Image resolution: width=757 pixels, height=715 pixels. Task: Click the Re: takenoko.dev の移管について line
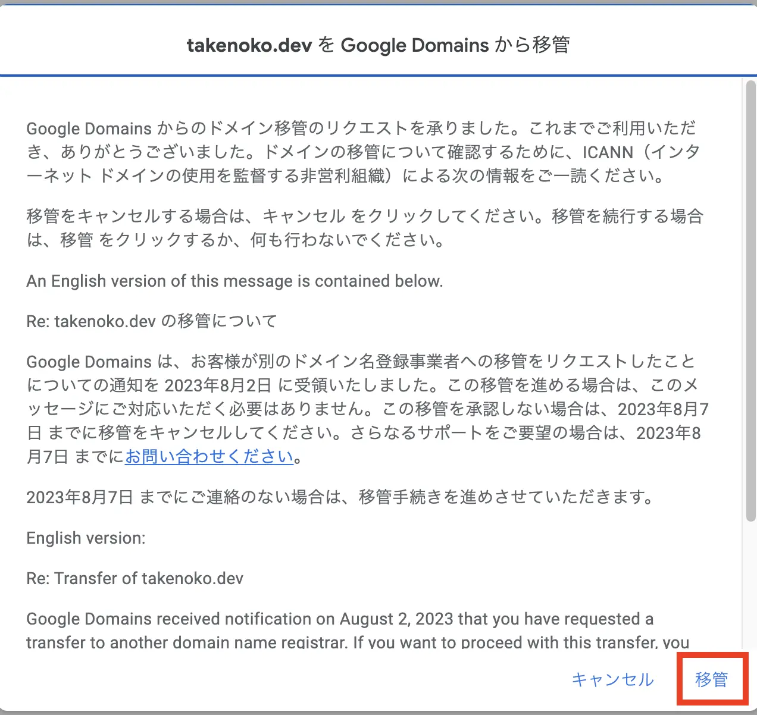[152, 321]
